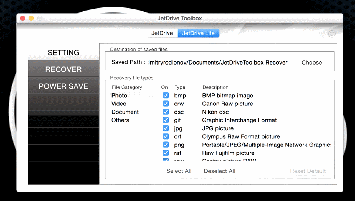Disable jpg picture recovery
Viewport: 355px width, 201px height.
(166, 128)
